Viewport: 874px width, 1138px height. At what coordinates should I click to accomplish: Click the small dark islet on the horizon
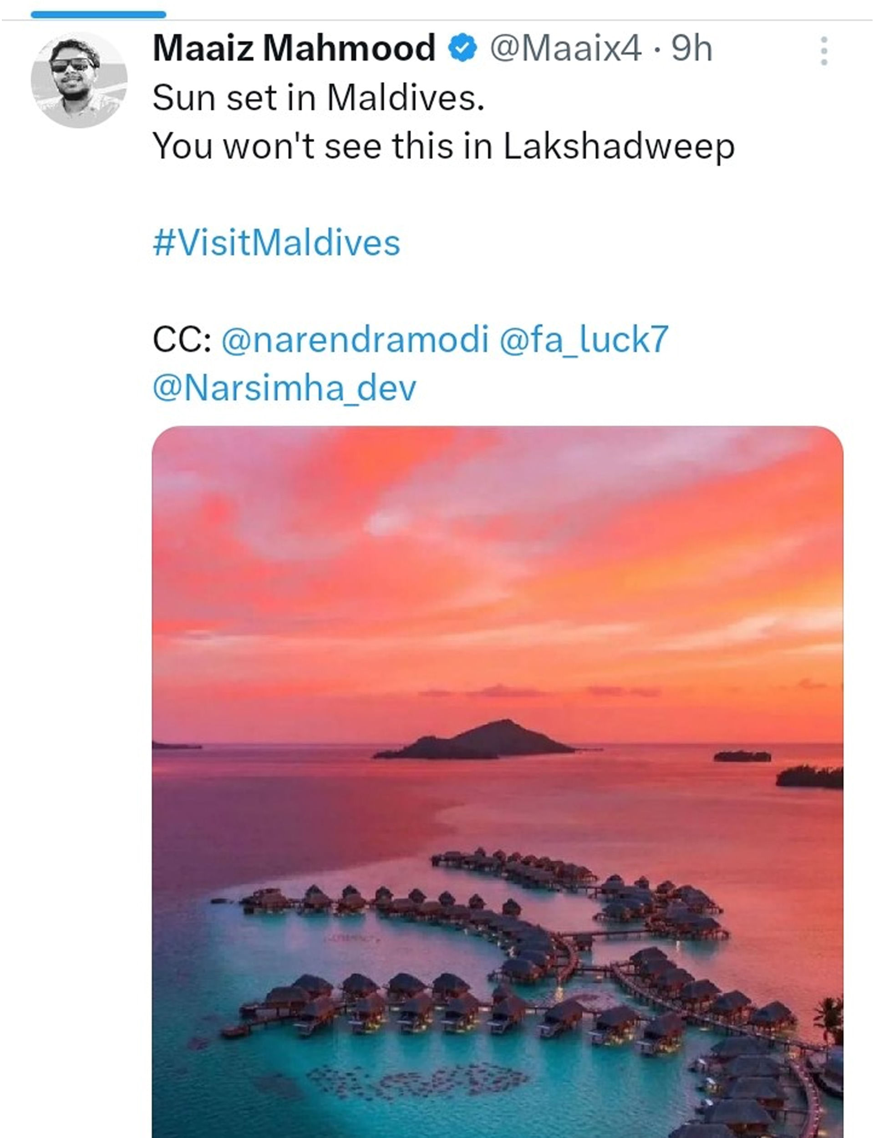click(x=742, y=756)
